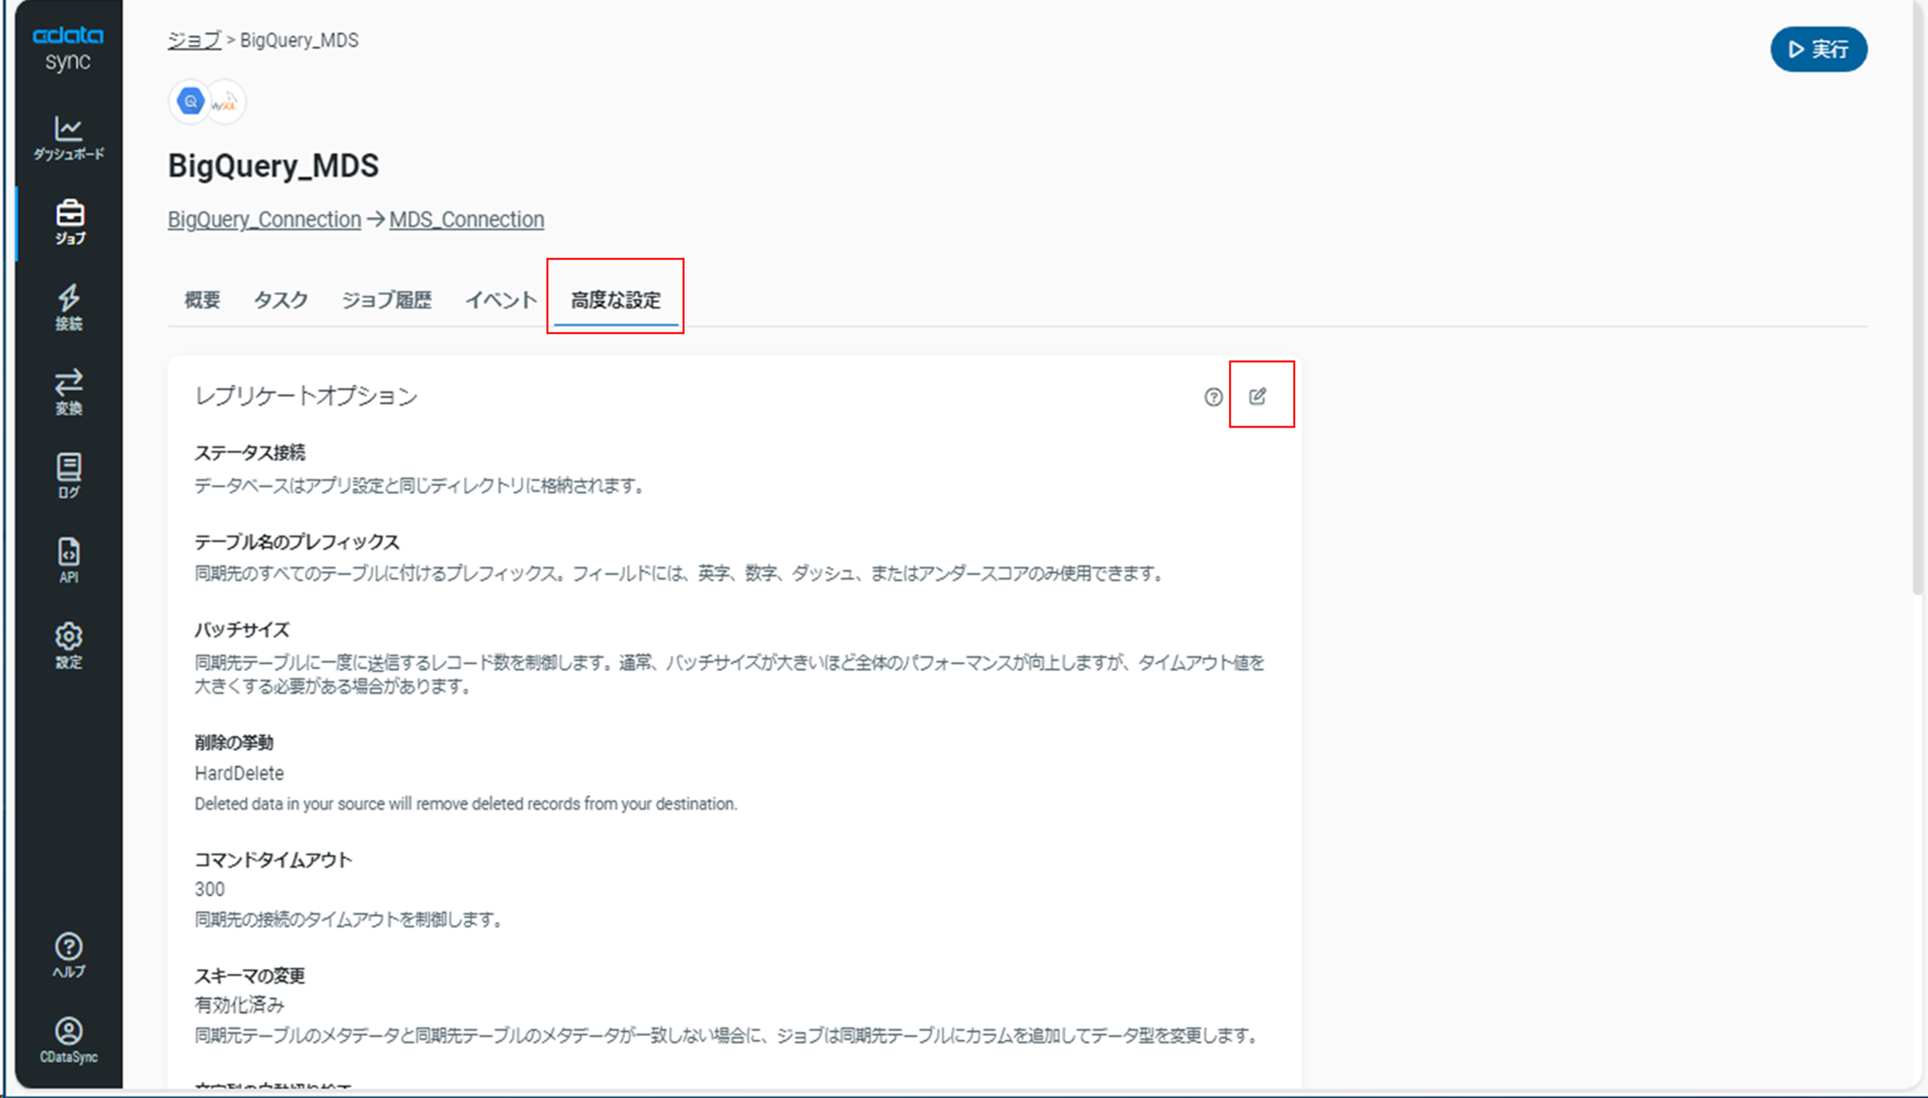Switch to the 概要 tab
This screenshot has width=1928, height=1098.
coord(202,299)
